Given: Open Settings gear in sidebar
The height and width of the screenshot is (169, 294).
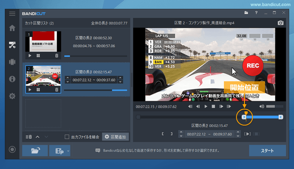Looking at the screenshot, I should 12,96.
